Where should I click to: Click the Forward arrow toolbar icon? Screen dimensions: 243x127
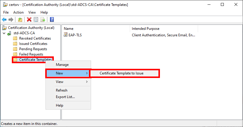11,19
